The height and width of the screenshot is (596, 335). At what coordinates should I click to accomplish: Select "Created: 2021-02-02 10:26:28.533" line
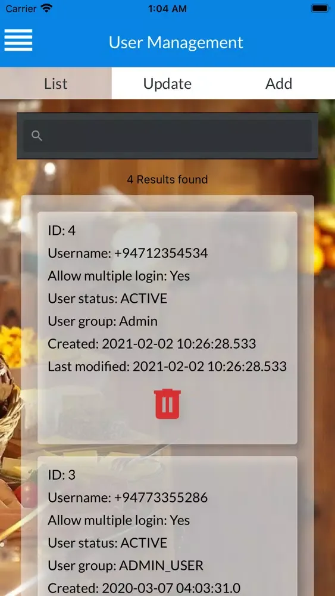pos(152,344)
